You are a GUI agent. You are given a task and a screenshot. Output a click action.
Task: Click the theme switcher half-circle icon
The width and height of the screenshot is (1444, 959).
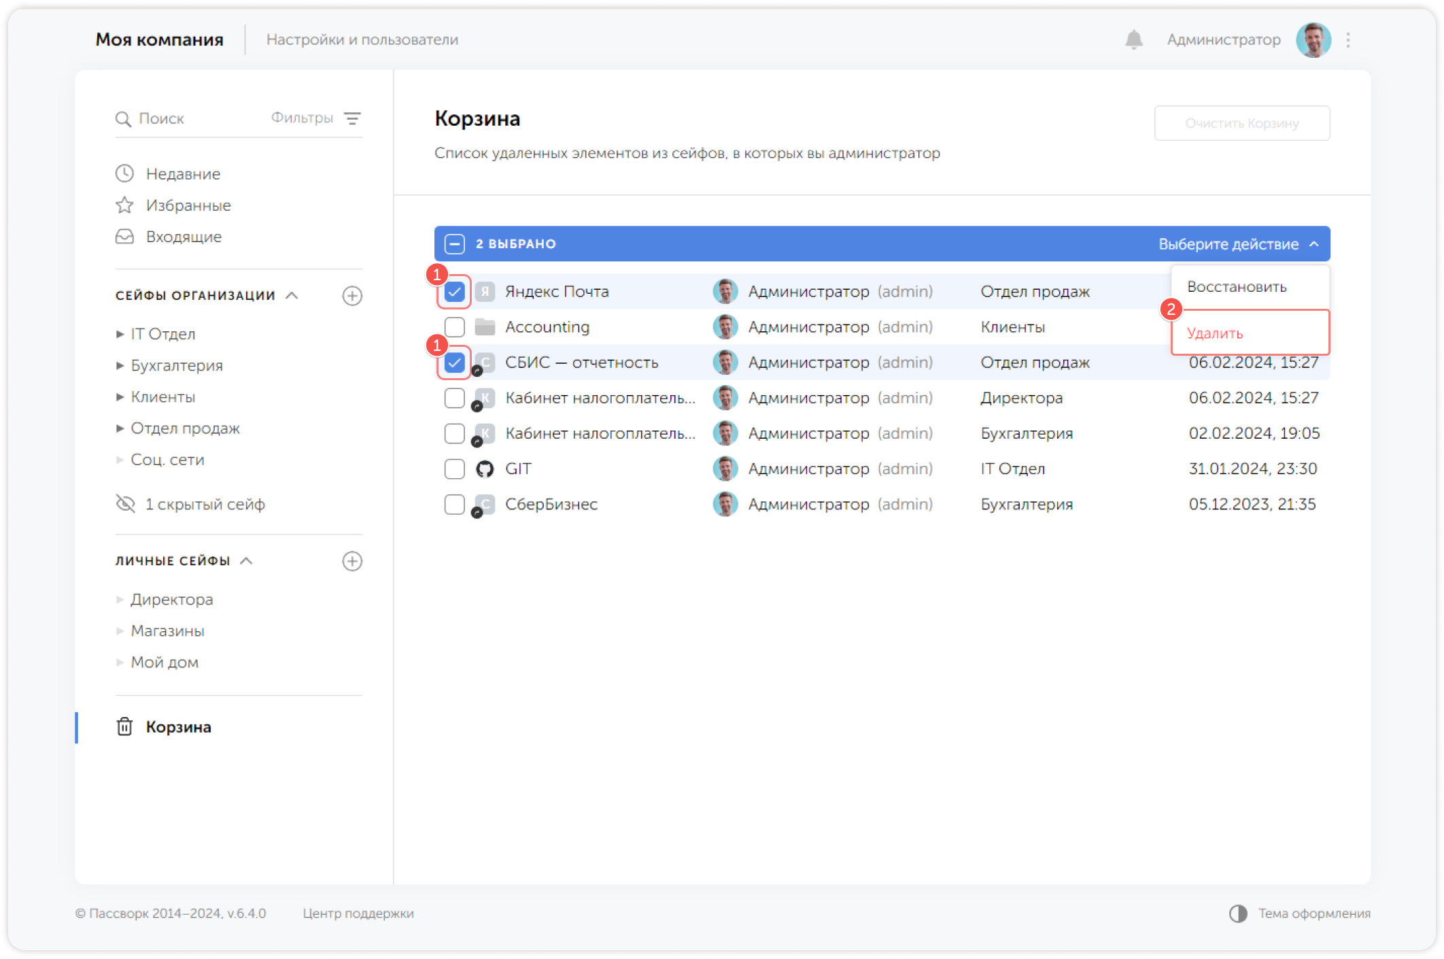pos(1238,913)
